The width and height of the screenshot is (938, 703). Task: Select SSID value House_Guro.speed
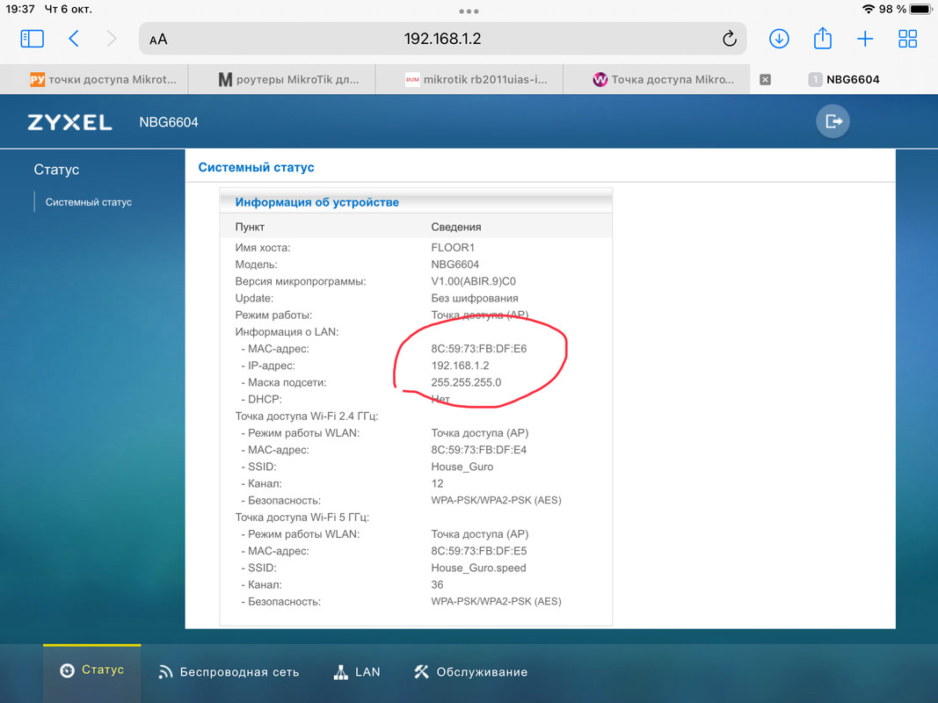(478, 568)
